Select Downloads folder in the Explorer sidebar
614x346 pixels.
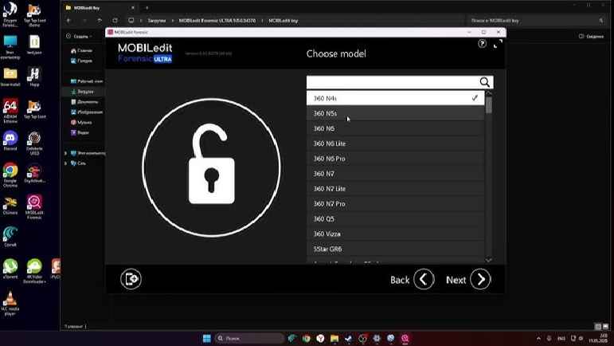tap(82, 92)
